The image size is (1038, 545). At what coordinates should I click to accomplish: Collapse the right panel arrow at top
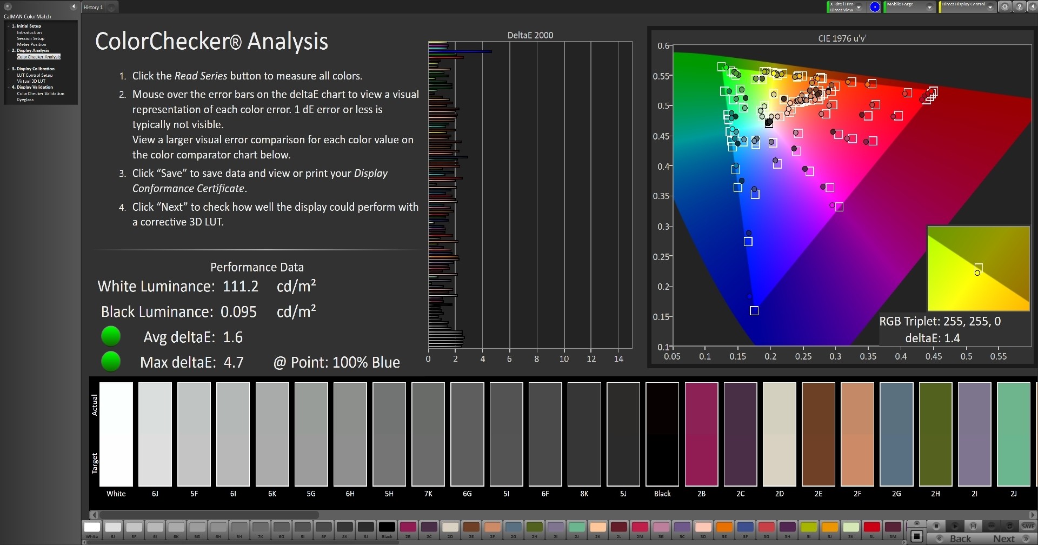click(1032, 7)
